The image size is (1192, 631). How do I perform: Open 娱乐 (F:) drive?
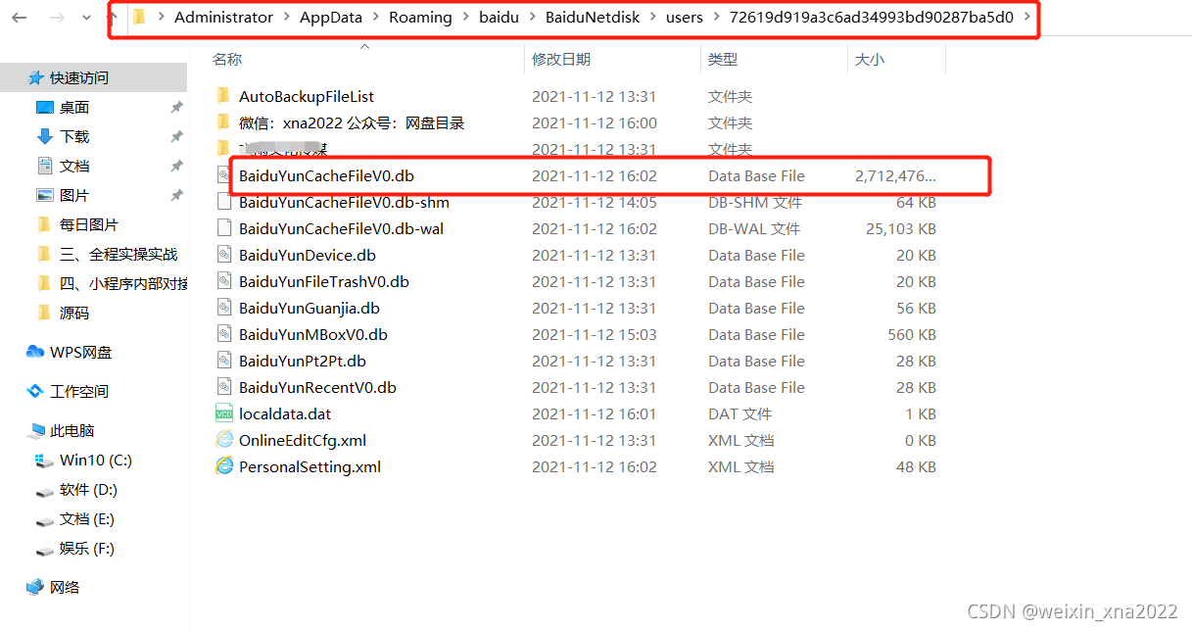[87, 548]
